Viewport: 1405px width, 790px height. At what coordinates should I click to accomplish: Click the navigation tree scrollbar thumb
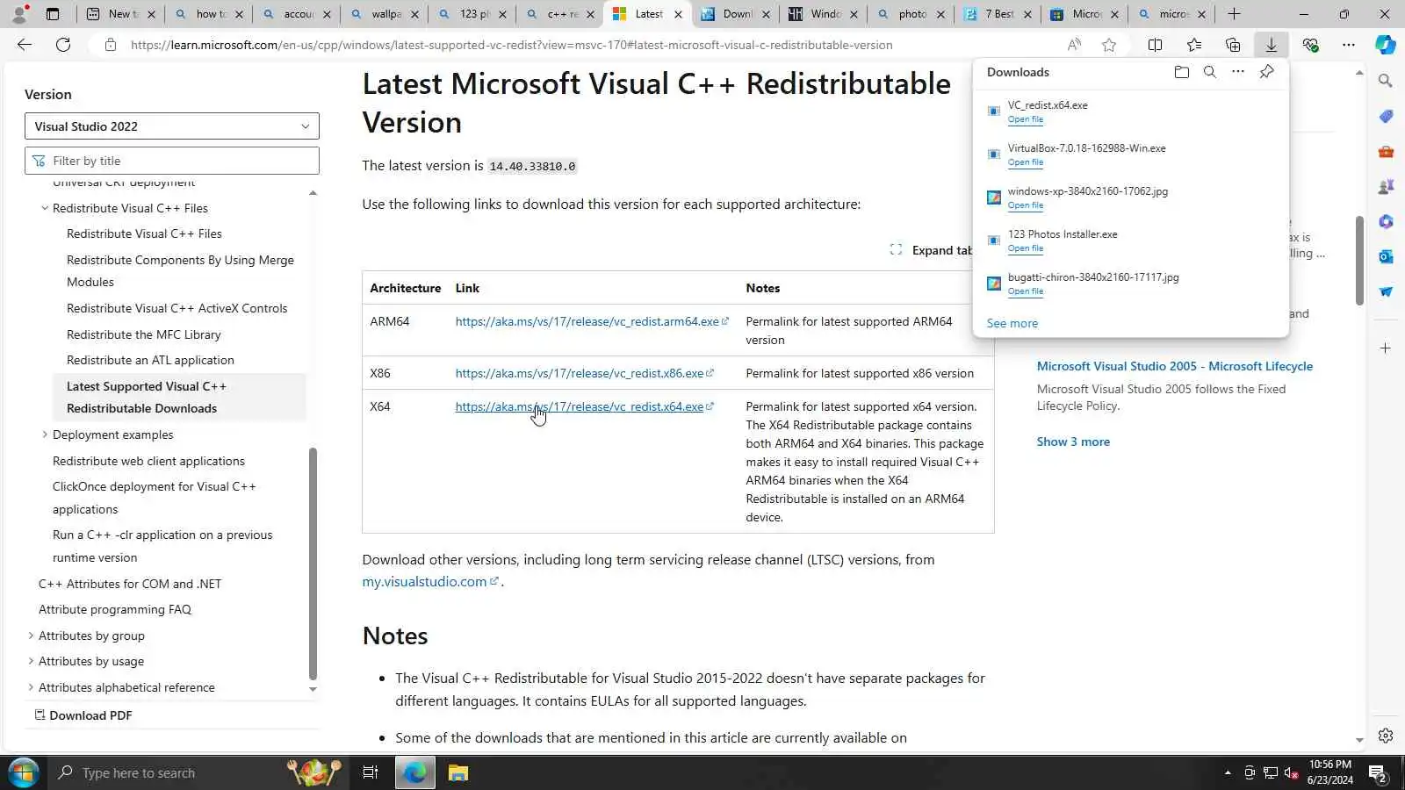point(313,564)
